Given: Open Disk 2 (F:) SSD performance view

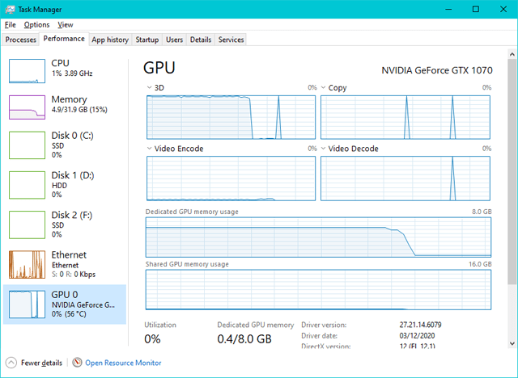Looking at the screenshot, I should [65, 225].
